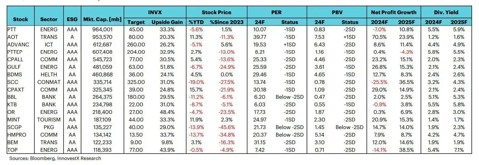Select the Mkt. Cap. [mb] header

tap(102, 19)
